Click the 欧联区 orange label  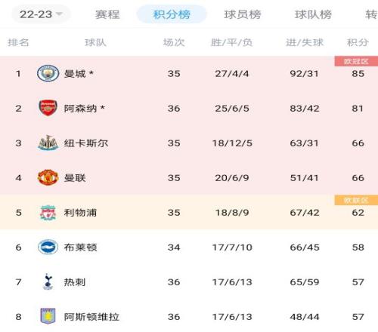tap(356, 200)
